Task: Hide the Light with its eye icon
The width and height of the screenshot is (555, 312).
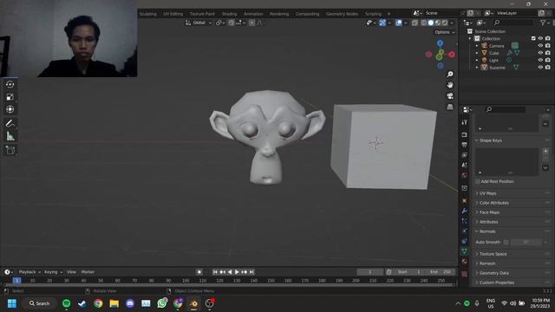Action: (x=540, y=60)
